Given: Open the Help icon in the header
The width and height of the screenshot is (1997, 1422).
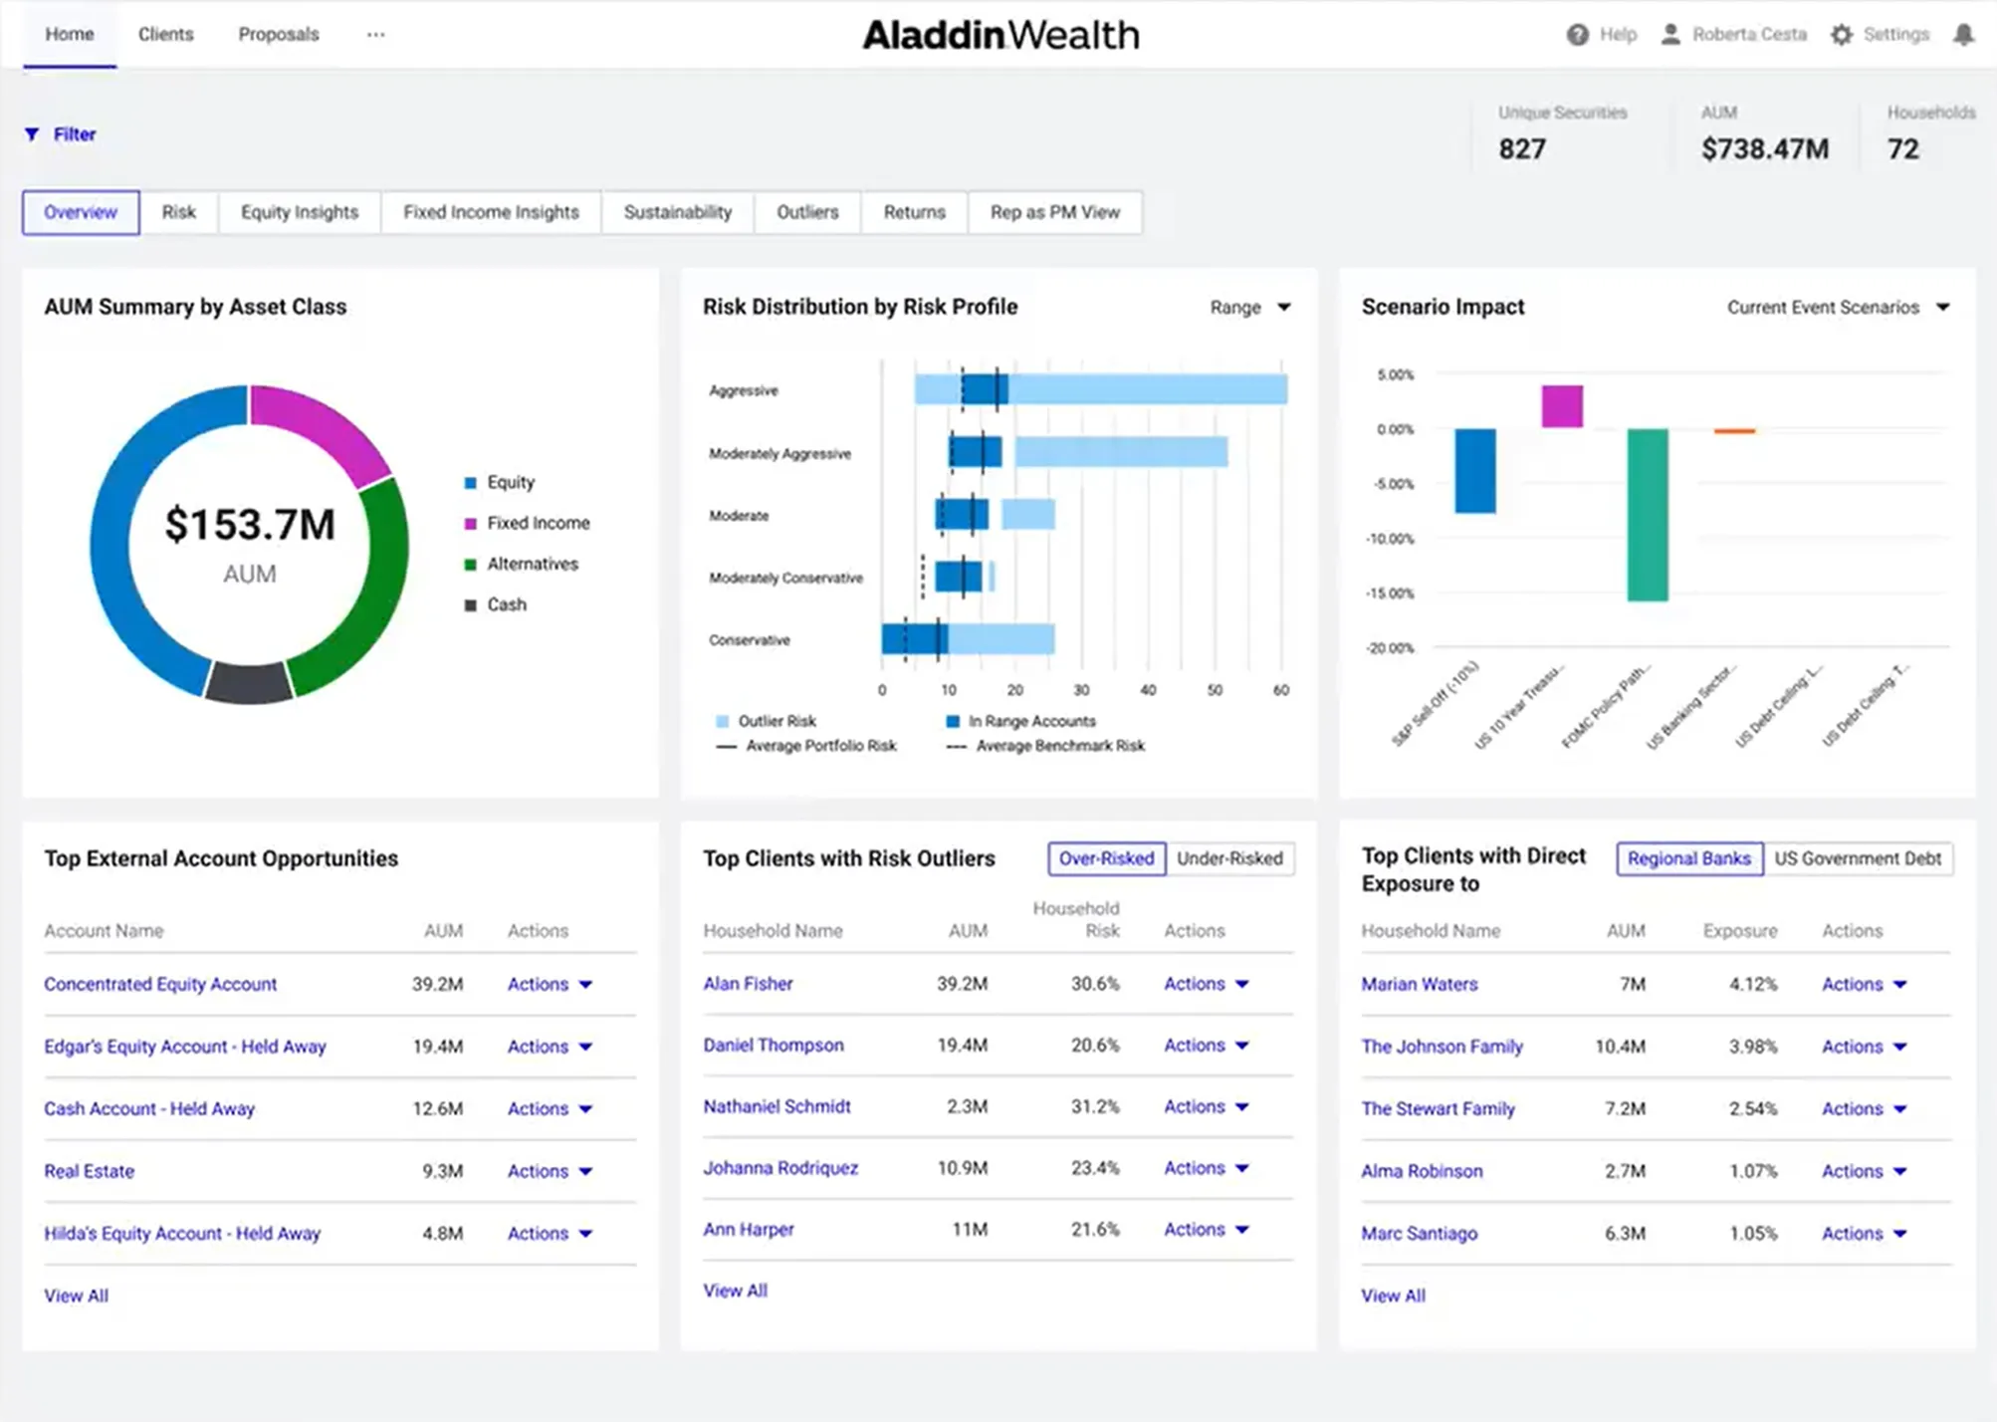Looking at the screenshot, I should click(1577, 33).
